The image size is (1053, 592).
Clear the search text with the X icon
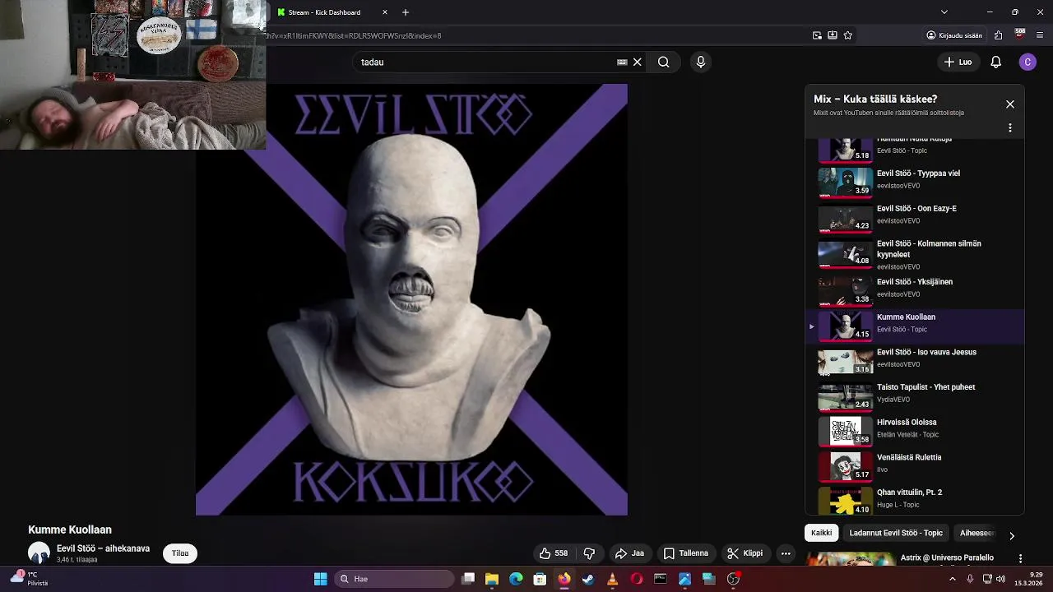click(x=637, y=62)
